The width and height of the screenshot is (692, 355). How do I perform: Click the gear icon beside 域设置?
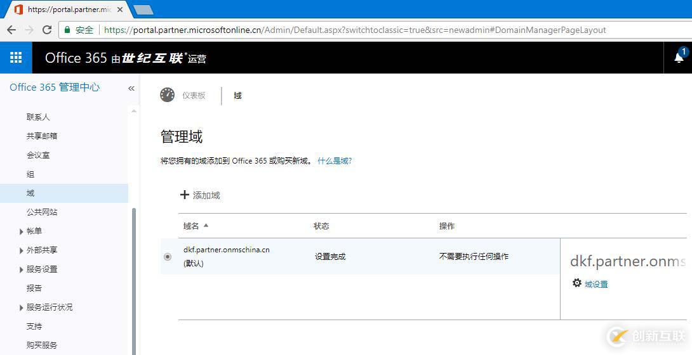pyautogui.click(x=577, y=283)
